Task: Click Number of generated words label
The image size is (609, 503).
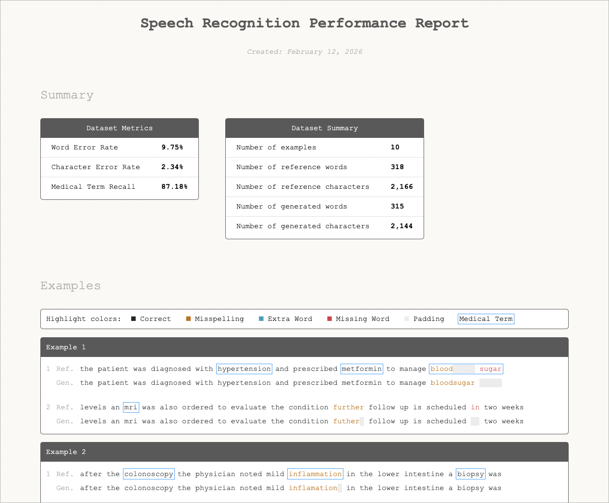Action: coord(292,207)
